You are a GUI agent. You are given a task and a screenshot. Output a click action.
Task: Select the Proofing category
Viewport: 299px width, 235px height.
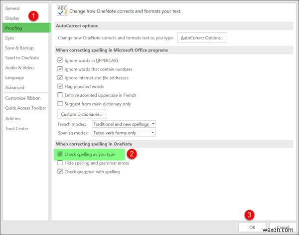point(27,28)
